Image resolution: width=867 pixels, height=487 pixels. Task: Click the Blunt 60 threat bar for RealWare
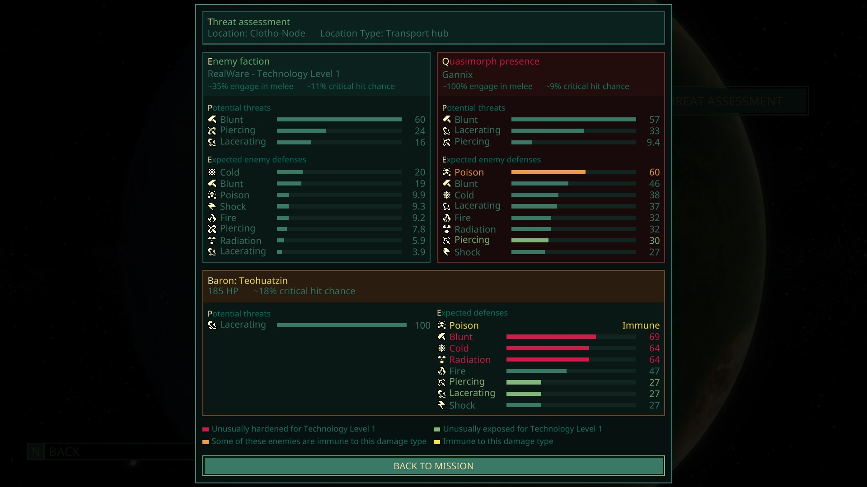coord(339,120)
